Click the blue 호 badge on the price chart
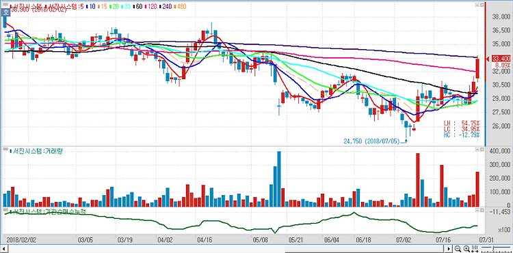This screenshot has height=253, width=513. (x=5, y=13)
